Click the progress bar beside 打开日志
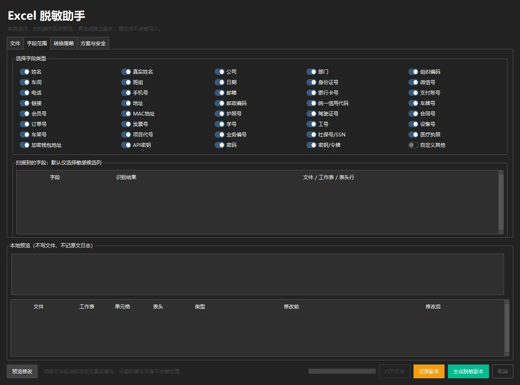This screenshot has height=385, width=520. click(342, 371)
